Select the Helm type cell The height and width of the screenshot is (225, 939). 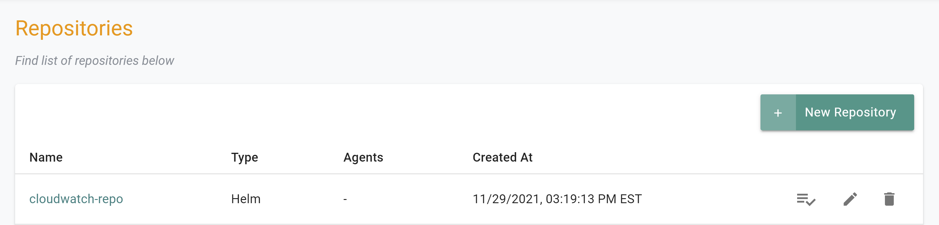click(246, 199)
